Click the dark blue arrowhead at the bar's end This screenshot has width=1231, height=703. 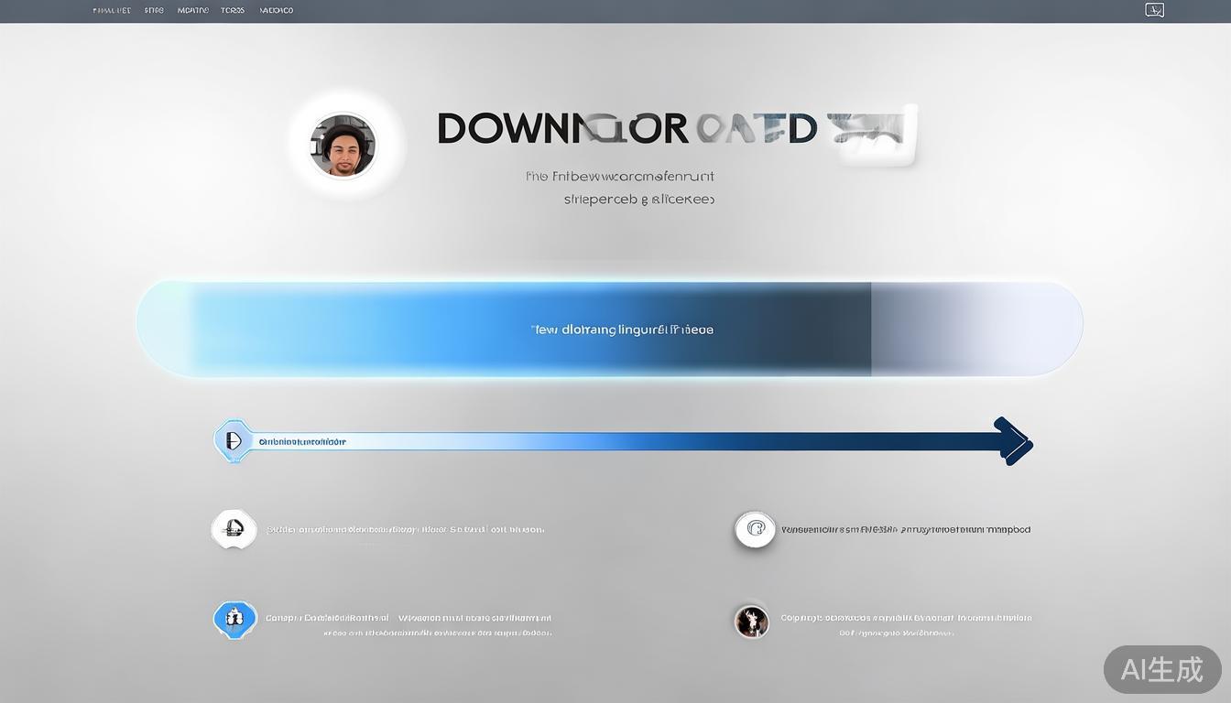[1013, 441]
